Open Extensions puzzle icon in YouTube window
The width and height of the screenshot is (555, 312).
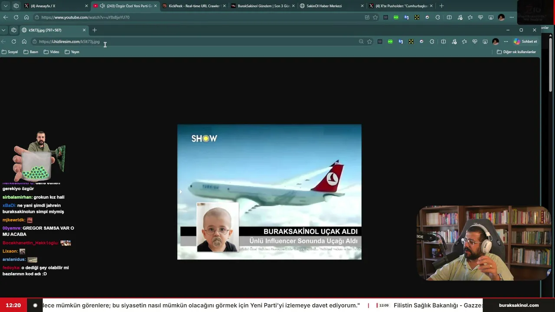437,17
